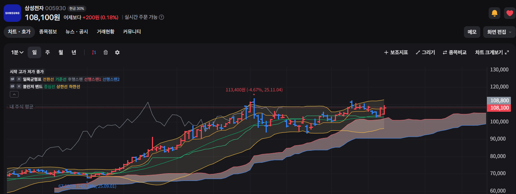Click the 후행스팬 legend label
516x194 pixels.
point(75,79)
